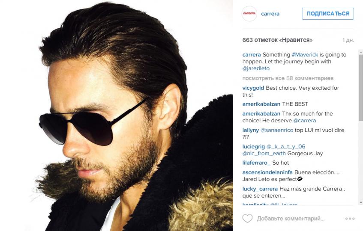Screen dimensions: 363x231
Task: Open ascensiondelaninfa's profile
Action: tap(267, 172)
